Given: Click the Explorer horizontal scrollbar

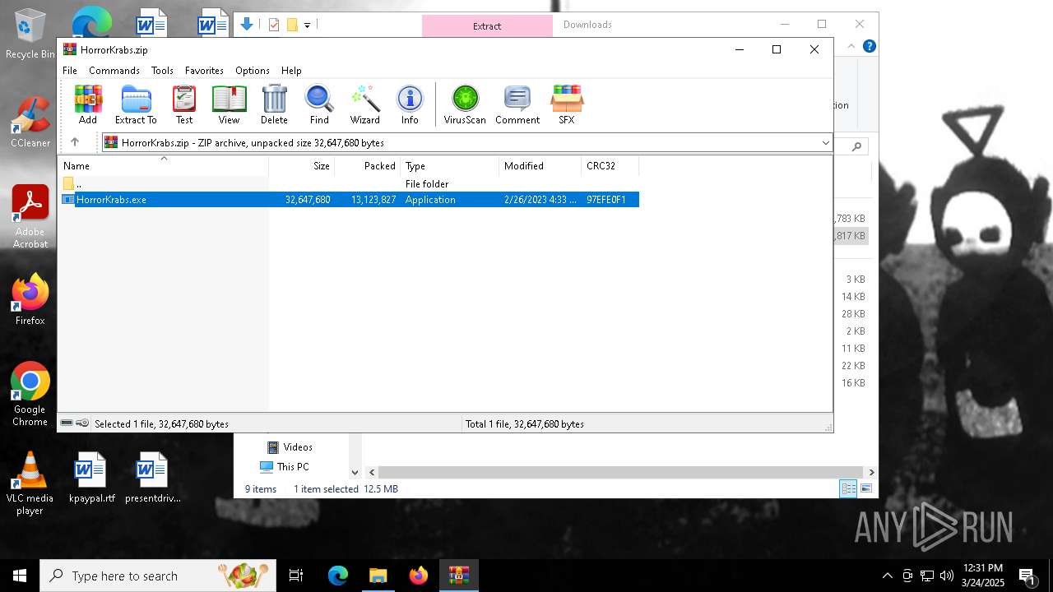Looking at the screenshot, I should pos(621,473).
